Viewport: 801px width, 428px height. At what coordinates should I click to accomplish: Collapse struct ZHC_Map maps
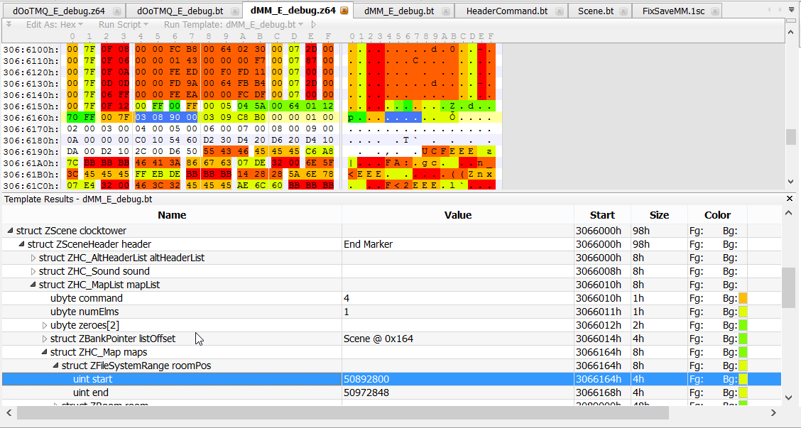click(x=44, y=352)
